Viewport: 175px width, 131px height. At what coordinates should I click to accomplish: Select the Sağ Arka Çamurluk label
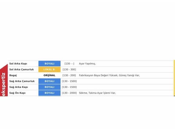pos(22,81)
